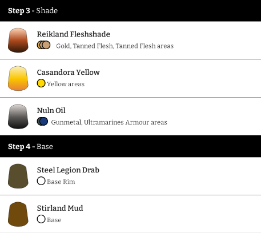This screenshot has width=261, height=233.
Task: Click the blue swatch under Nuln Oil
Action: [44, 121]
